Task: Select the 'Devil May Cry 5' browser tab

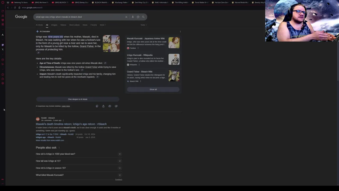Action: pyautogui.click(x=140, y=2)
